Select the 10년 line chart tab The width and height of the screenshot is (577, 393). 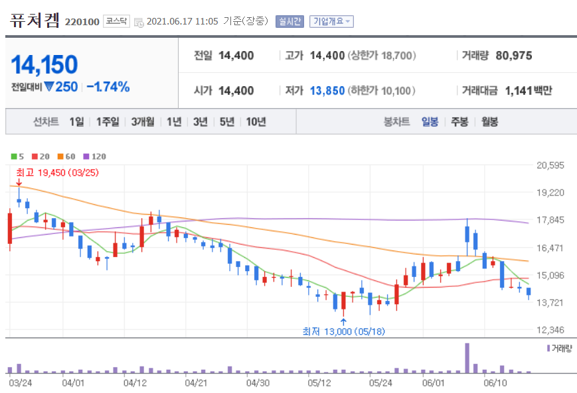click(x=256, y=121)
